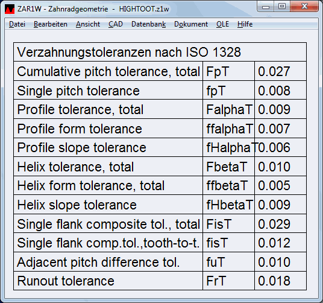Viewport: 323px width, 303px height.
Task: Click the Single pitch tolerance row label
Action: coord(78,91)
